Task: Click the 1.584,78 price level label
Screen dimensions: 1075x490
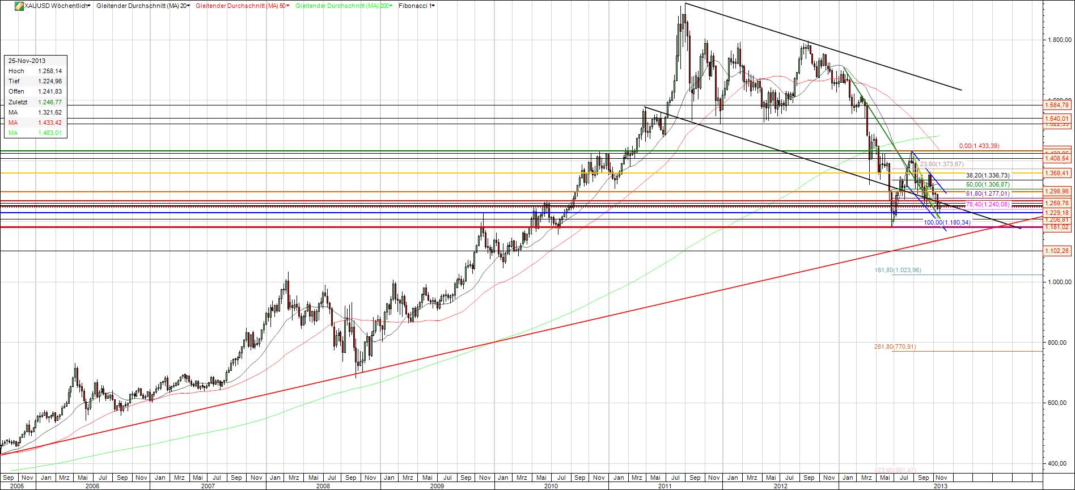Action: click(x=1057, y=105)
